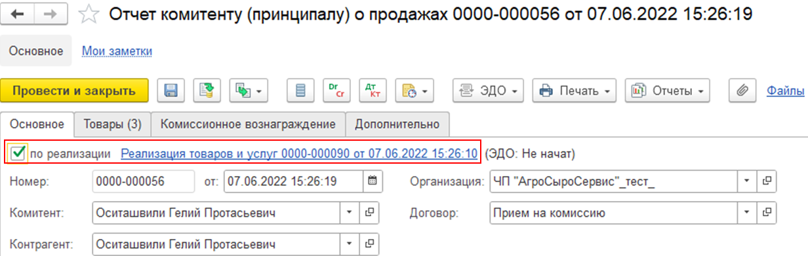Open Мои заметки link
The width and height of the screenshot is (808, 256).
(117, 50)
